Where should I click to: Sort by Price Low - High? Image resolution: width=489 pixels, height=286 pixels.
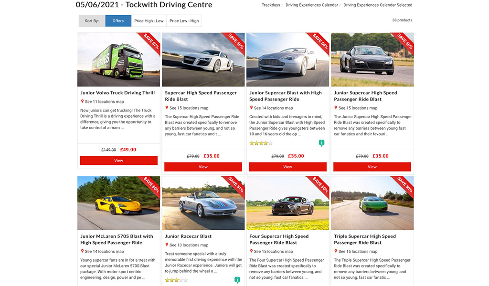[x=184, y=21]
